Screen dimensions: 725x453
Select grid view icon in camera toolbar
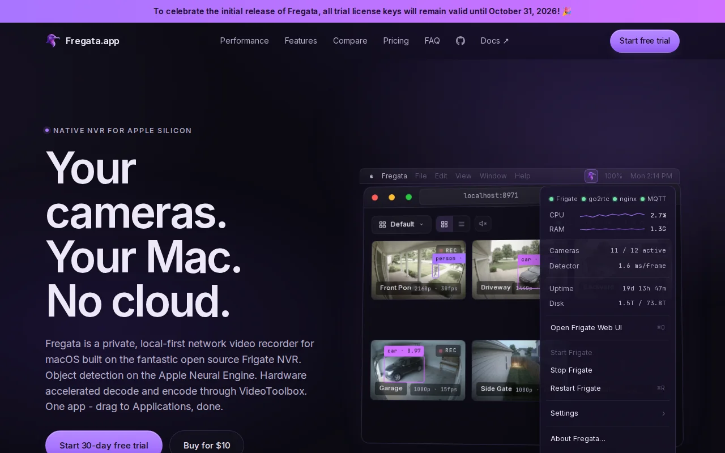tap(444, 224)
